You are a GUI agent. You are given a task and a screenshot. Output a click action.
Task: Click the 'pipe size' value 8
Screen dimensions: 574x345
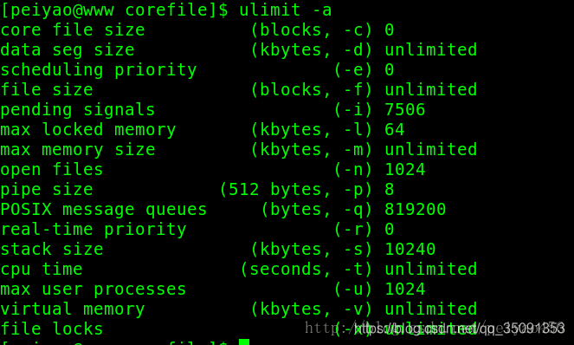pos(390,190)
